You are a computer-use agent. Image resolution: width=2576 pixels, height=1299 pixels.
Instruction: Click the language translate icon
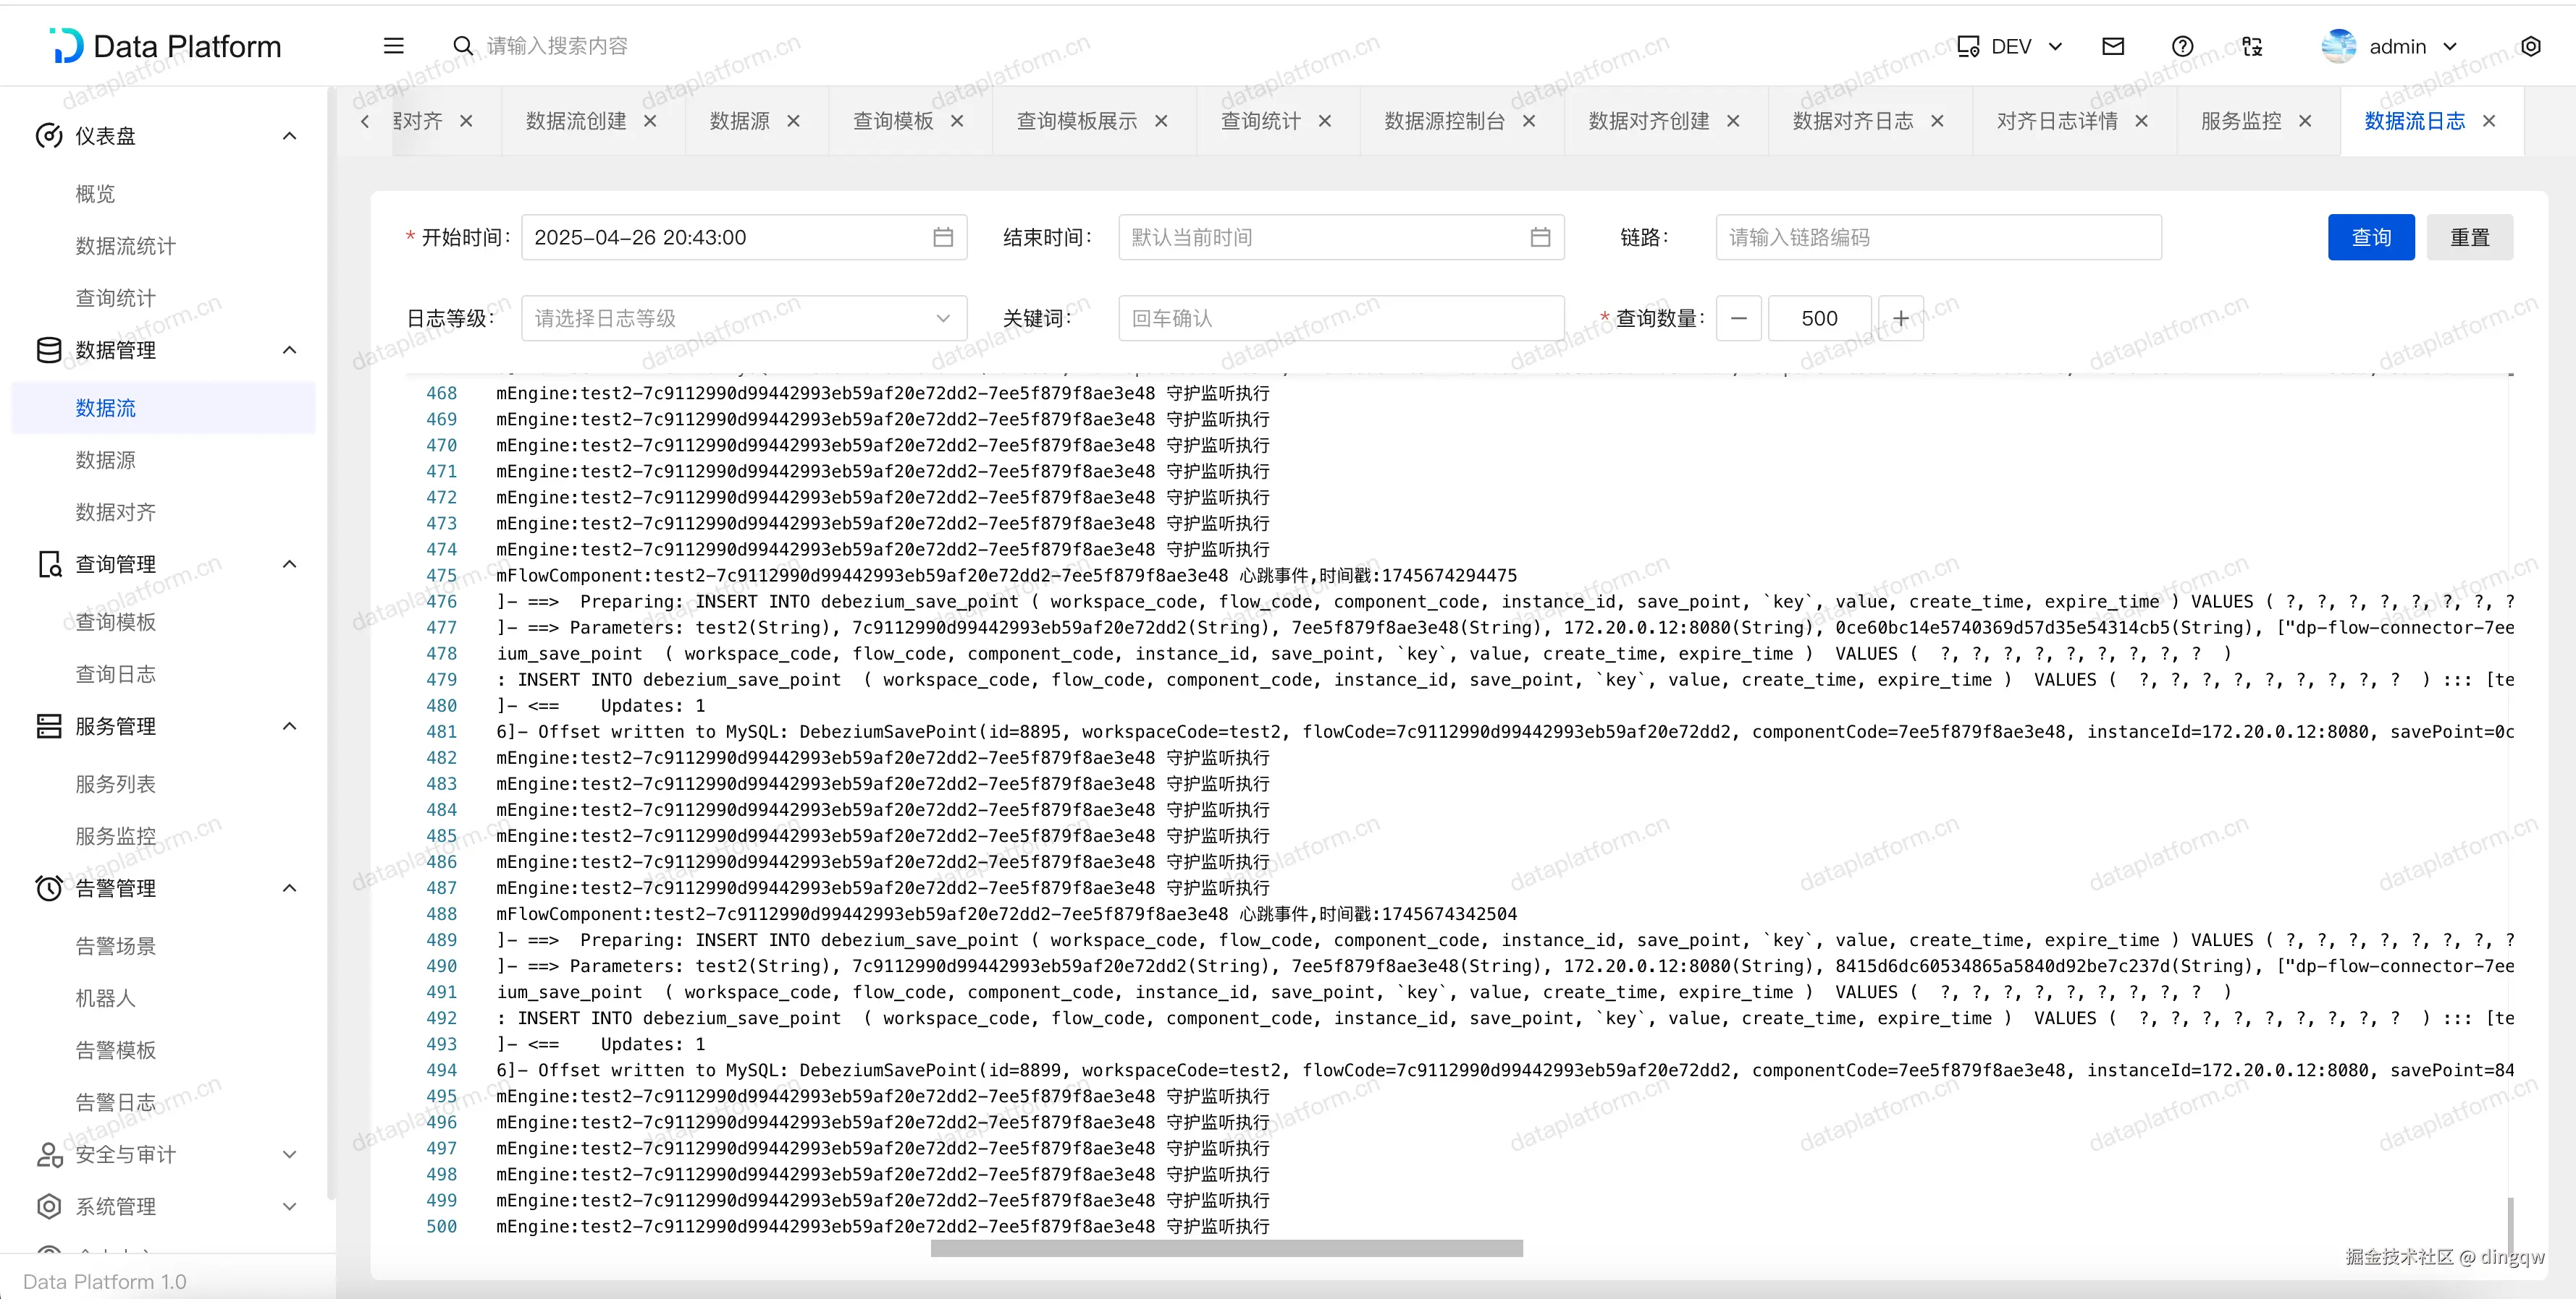(2252, 46)
